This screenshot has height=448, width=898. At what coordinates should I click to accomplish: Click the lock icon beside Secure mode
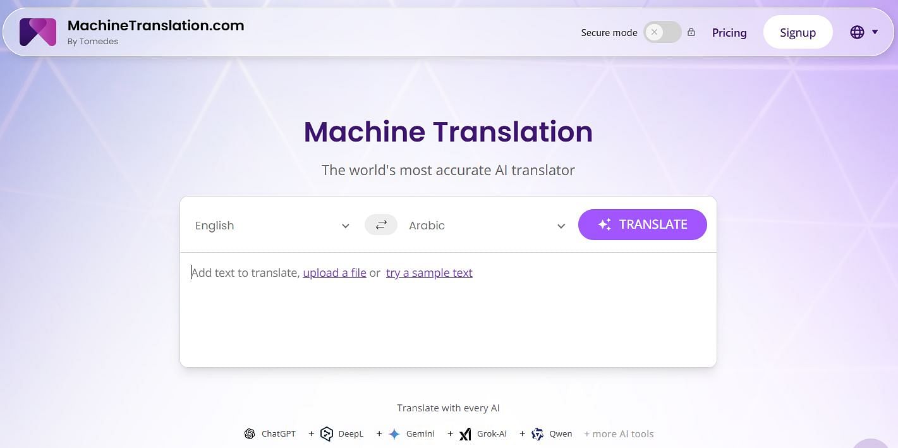pyautogui.click(x=691, y=32)
